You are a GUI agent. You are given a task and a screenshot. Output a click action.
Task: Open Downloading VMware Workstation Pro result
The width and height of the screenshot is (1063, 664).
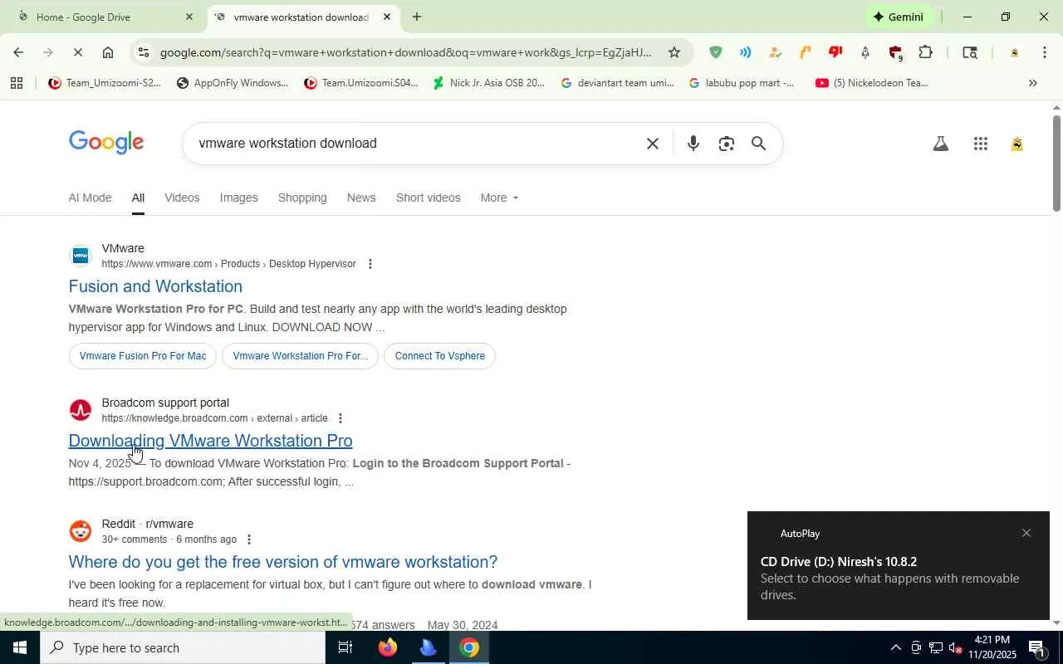(x=210, y=441)
